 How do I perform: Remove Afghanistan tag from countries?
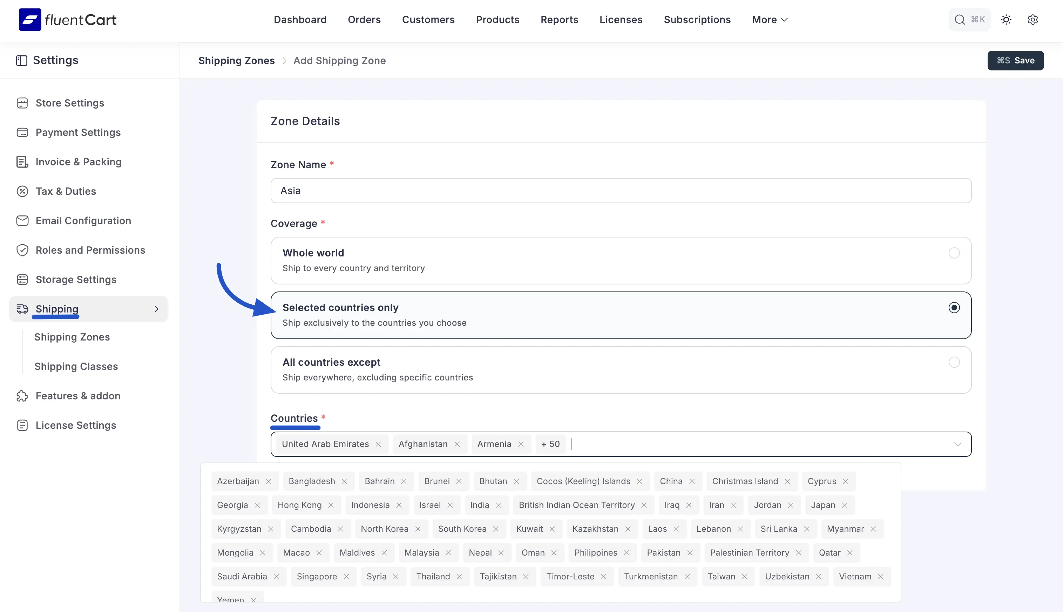click(457, 444)
